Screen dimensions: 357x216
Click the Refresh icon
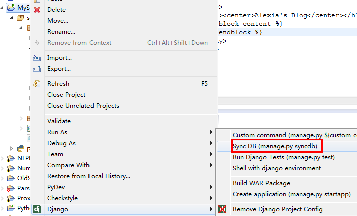(x=37, y=84)
